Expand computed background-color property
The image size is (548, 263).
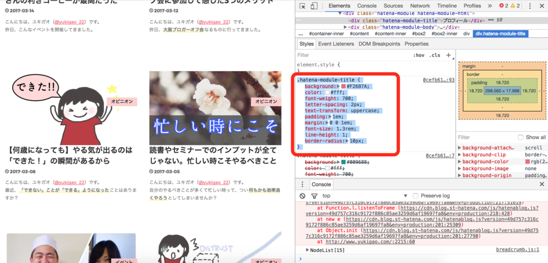[460, 162]
